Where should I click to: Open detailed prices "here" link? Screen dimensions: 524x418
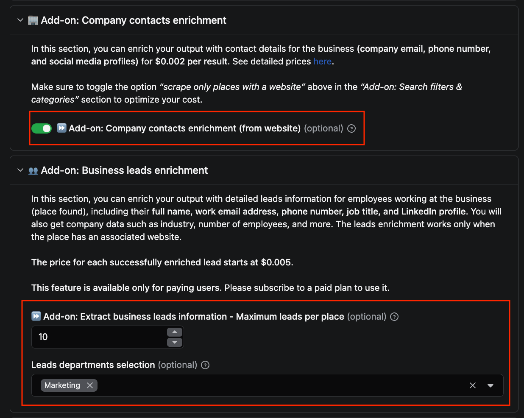tap(322, 61)
